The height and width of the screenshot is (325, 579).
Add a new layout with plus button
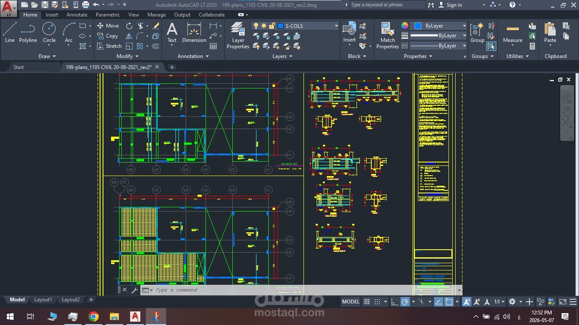click(x=91, y=300)
